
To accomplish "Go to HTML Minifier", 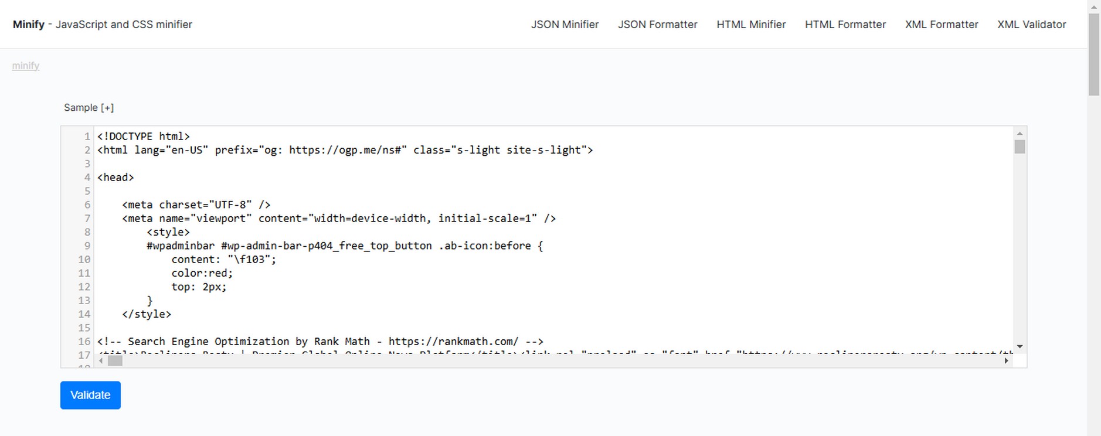I will (x=751, y=25).
